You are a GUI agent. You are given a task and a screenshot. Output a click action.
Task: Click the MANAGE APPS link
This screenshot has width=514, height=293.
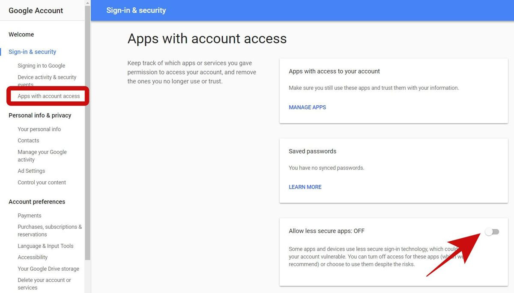point(307,107)
